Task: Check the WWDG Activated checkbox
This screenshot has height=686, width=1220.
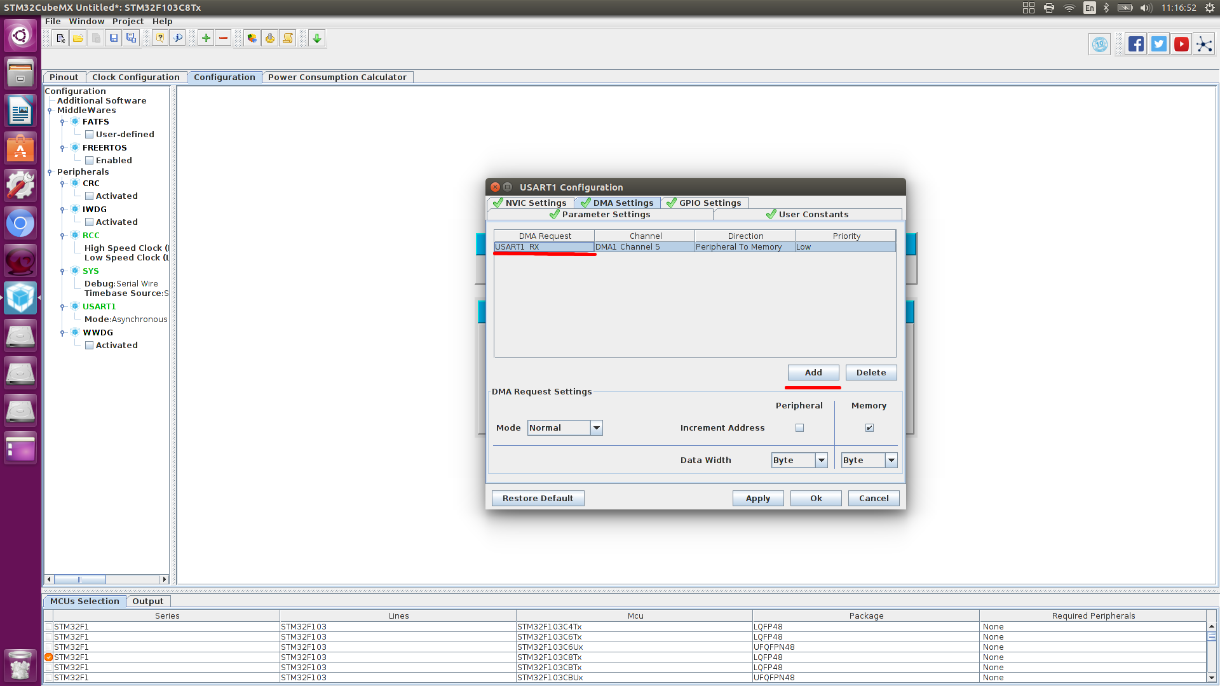Action: (x=90, y=346)
